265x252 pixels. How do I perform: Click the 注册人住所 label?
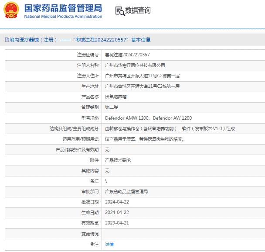88,76
